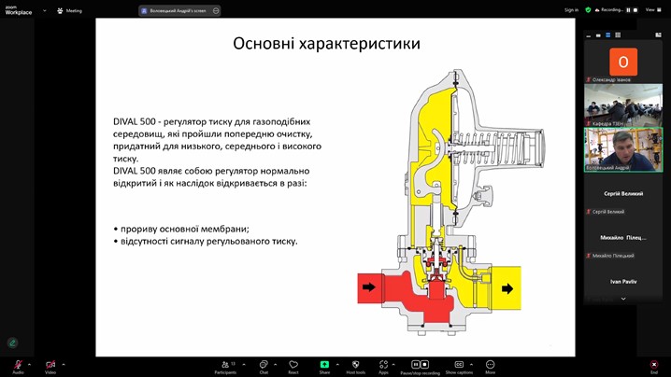Unmute the microphone with Audio button
This screenshot has width=671, height=377.
pyautogui.click(x=18, y=367)
